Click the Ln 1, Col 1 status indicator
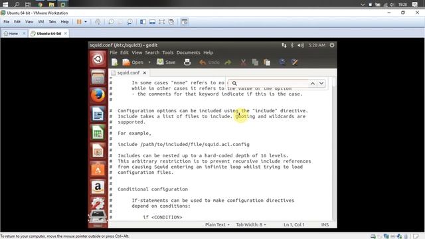Image resolution: width=425 pixels, height=239 pixels. click(x=294, y=224)
